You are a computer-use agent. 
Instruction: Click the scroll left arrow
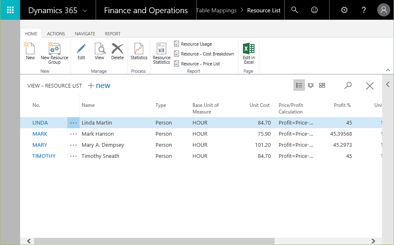(x=29, y=241)
